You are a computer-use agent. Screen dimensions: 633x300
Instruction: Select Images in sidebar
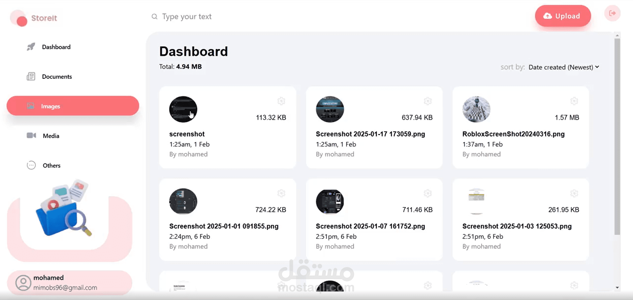(73, 106)
